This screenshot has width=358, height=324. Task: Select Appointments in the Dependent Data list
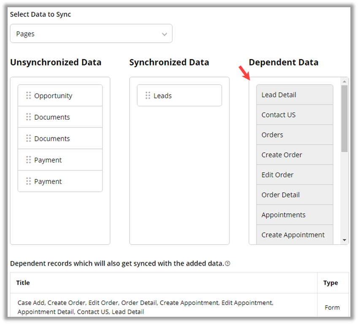pos(294,215)
